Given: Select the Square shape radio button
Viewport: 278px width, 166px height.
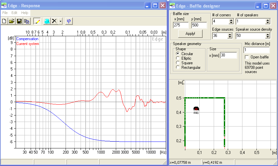Looking at the screenshot, I should 178,63.
